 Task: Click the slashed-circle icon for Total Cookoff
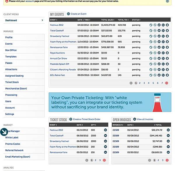tap(155, 31)
